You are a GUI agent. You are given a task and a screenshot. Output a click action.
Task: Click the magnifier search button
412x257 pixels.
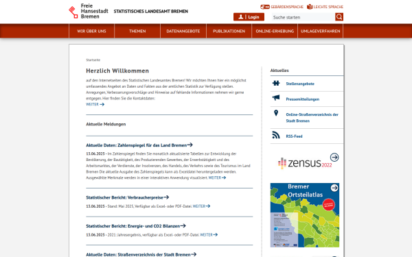(x=339, y=17)
